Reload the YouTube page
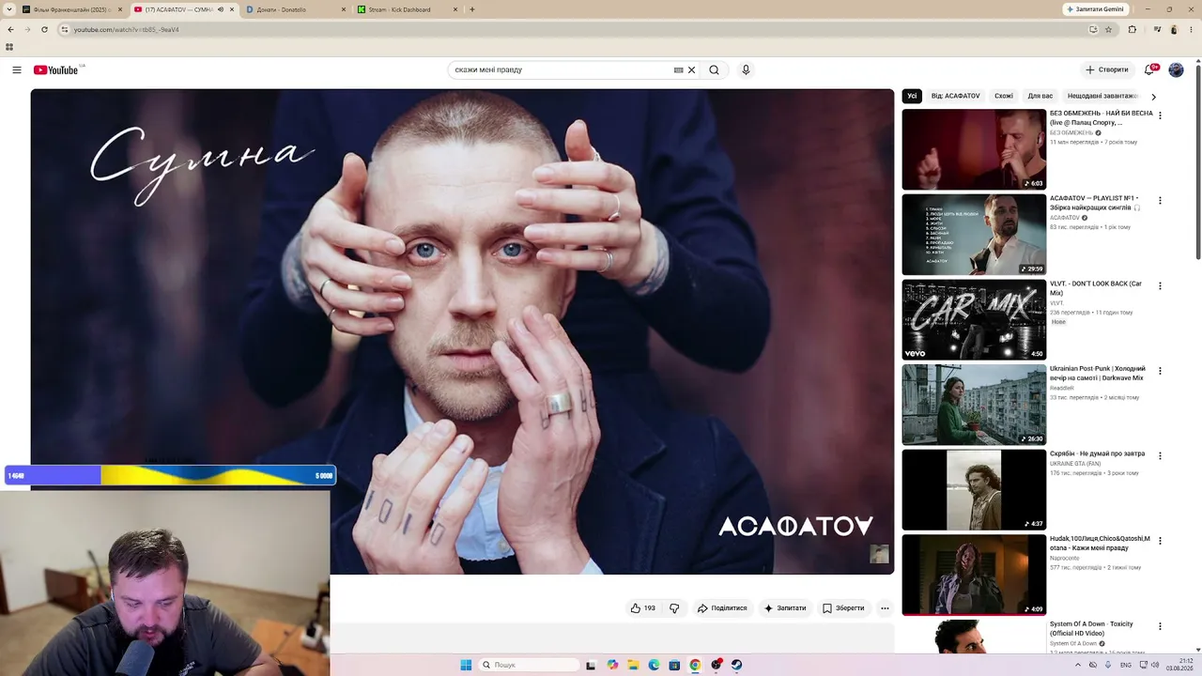1202x676 pixels. (44, 29)
